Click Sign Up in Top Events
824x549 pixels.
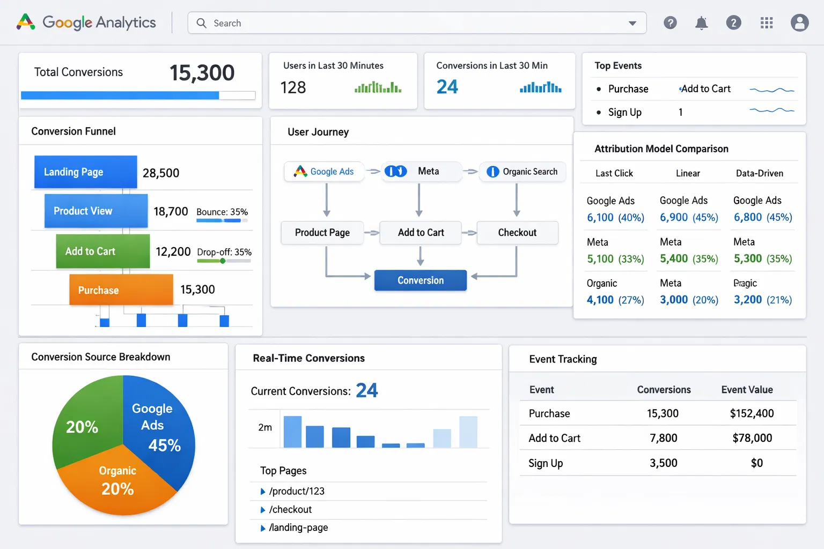coord(624,112)
